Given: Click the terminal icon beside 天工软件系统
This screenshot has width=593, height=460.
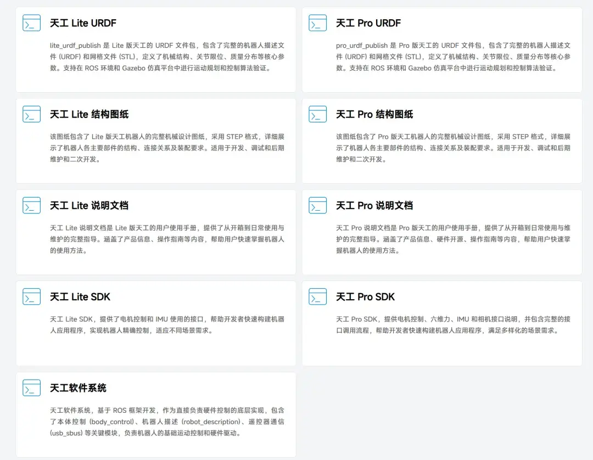Looking at the screenshot, I should coord(31,388).
